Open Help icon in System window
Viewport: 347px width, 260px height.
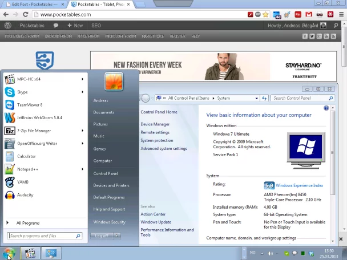tap(326, 108)
